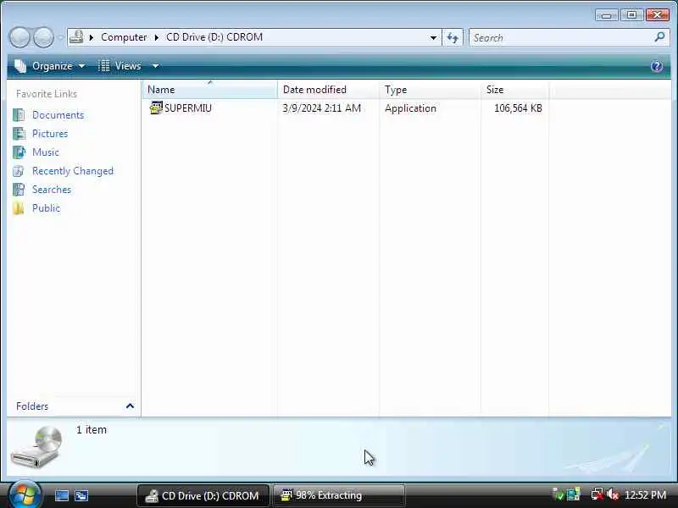Click the CD drive icon in details pane

[36, 447]
